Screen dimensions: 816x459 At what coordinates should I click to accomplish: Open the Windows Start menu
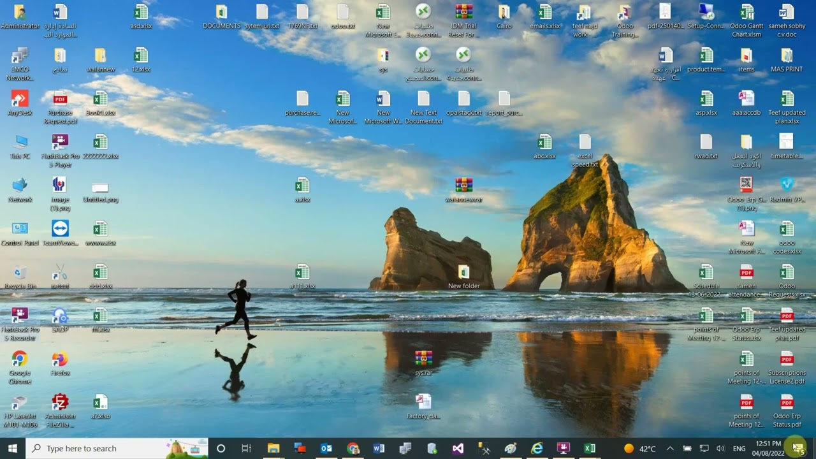tap(13, 448)
